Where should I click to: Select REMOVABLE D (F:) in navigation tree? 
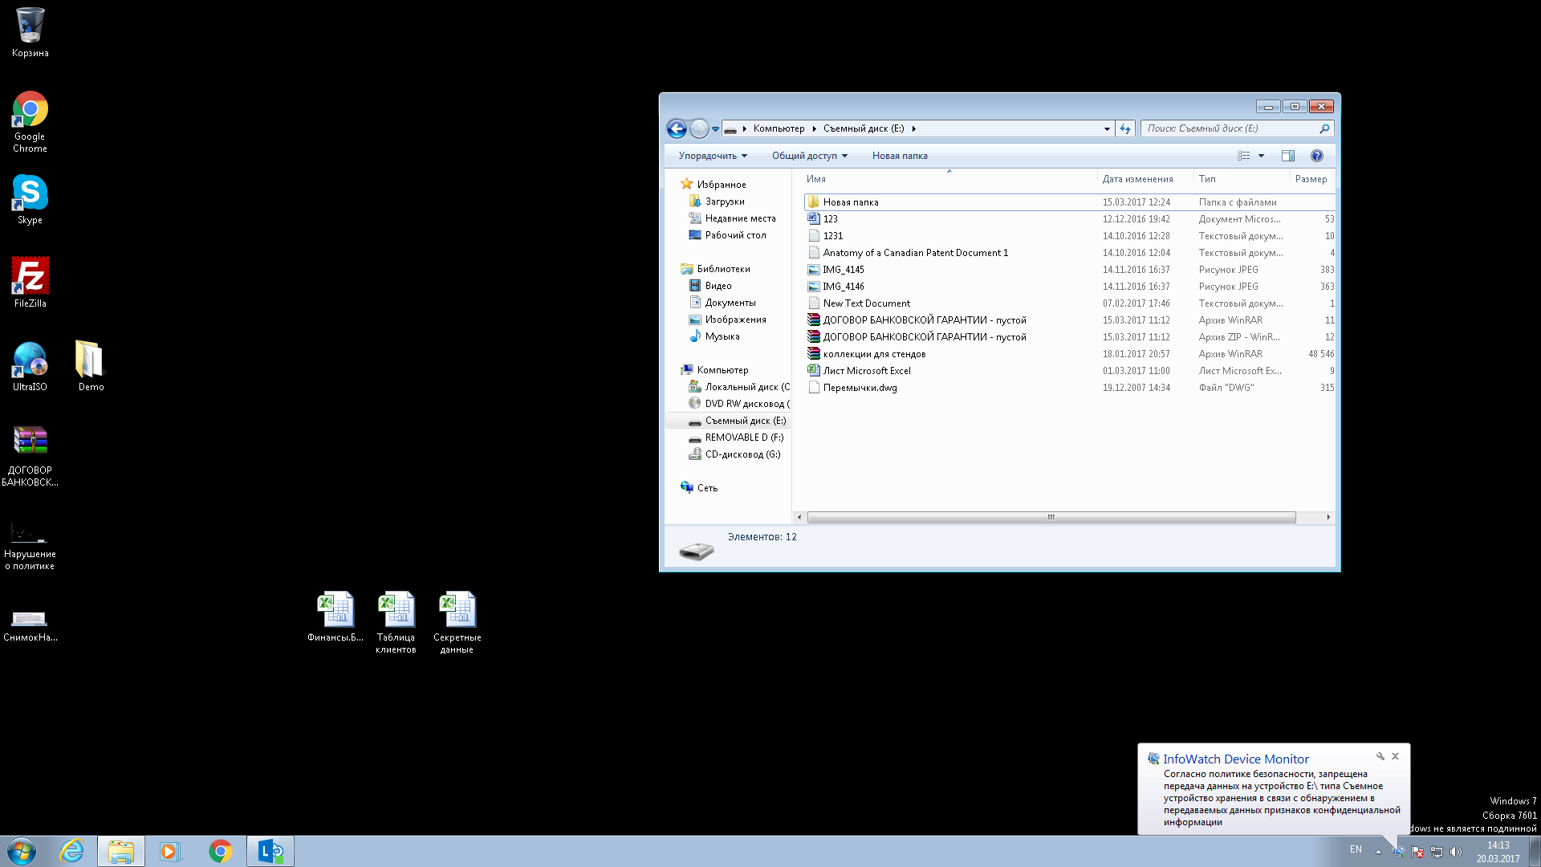743,438
